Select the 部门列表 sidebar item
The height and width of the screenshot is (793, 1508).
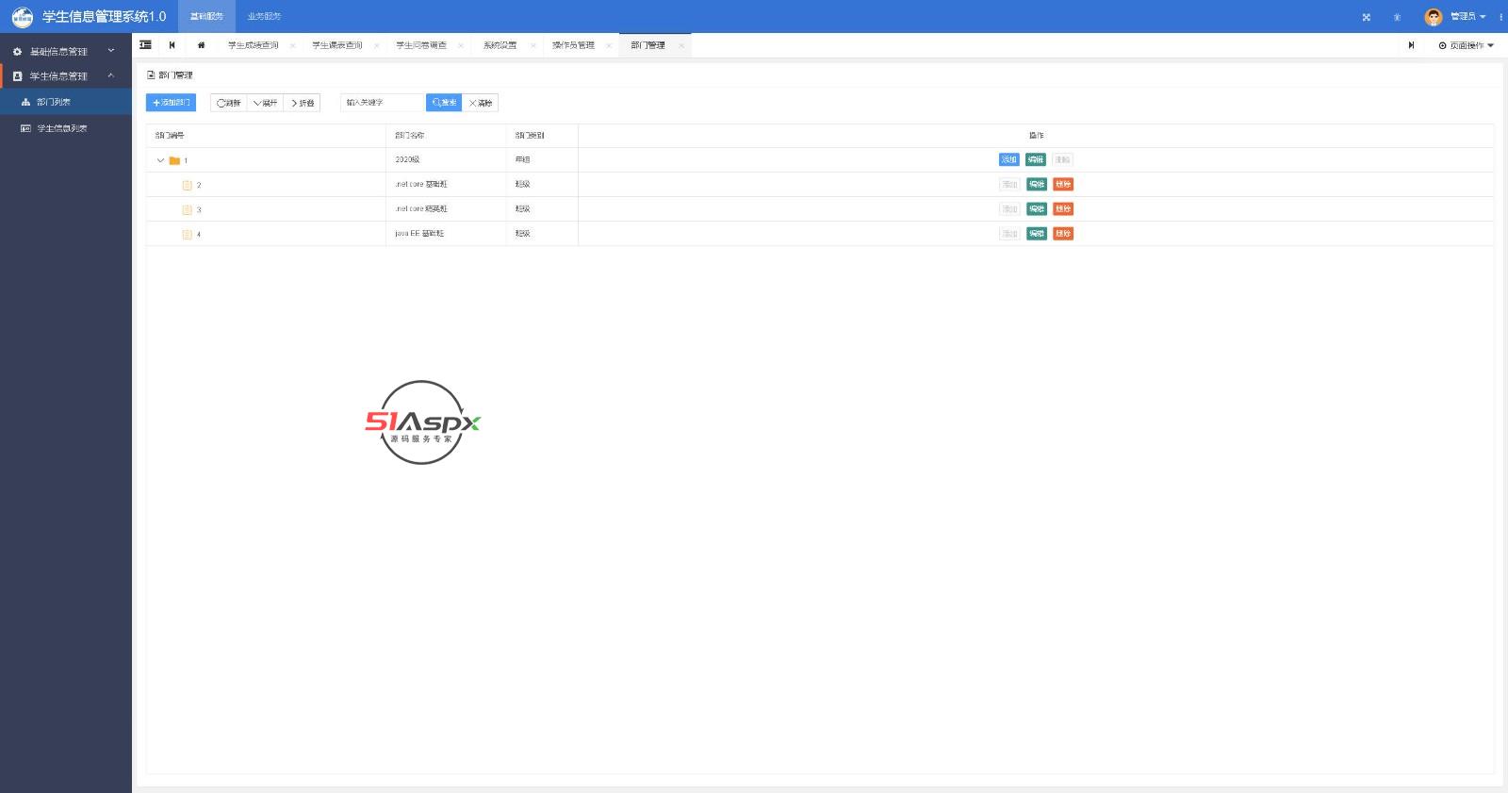point(66,102)
